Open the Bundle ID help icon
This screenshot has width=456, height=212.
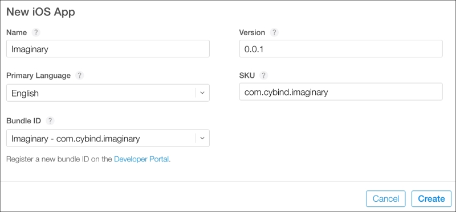click(50, 120)
